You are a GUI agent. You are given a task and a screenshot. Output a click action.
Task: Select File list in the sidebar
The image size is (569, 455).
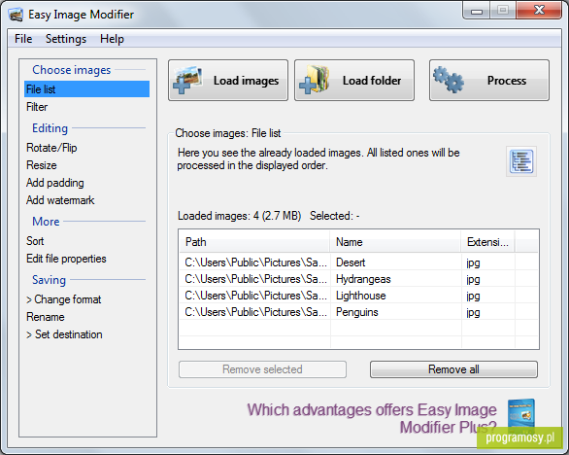click(x=86, y=89)
